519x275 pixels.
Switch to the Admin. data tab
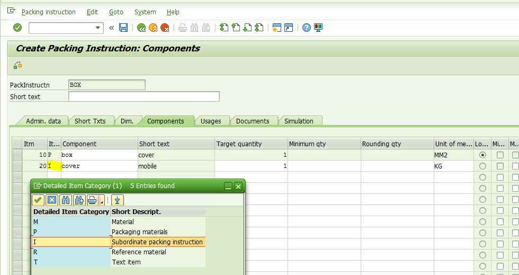(43, 121)
